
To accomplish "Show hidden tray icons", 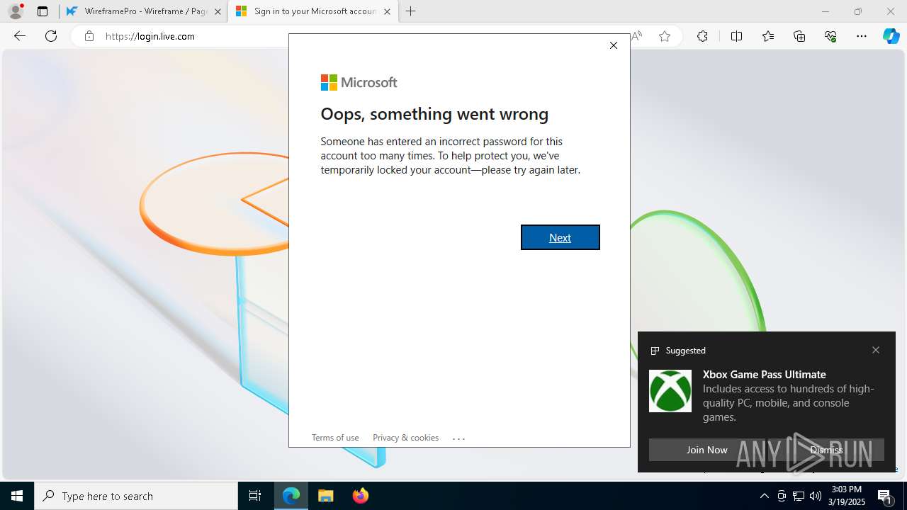I will [764, 496].
